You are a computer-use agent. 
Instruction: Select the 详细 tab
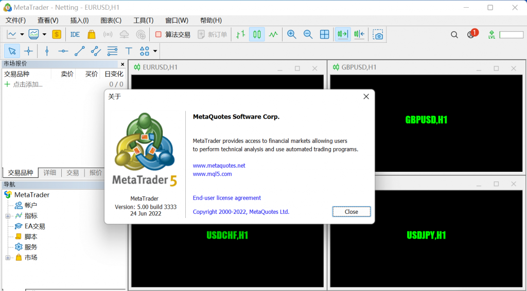point(50,173)
